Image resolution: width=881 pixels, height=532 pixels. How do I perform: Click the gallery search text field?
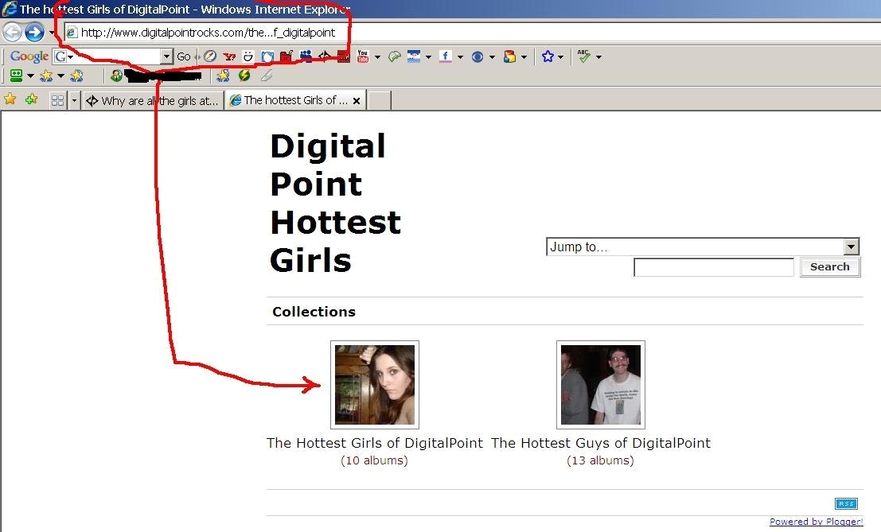(713, 267)
